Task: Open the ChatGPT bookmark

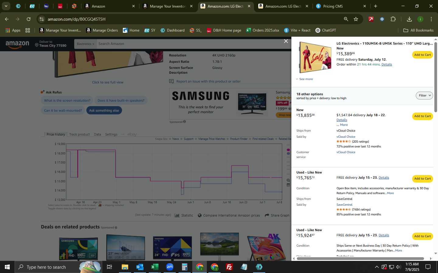Action: 326,30
